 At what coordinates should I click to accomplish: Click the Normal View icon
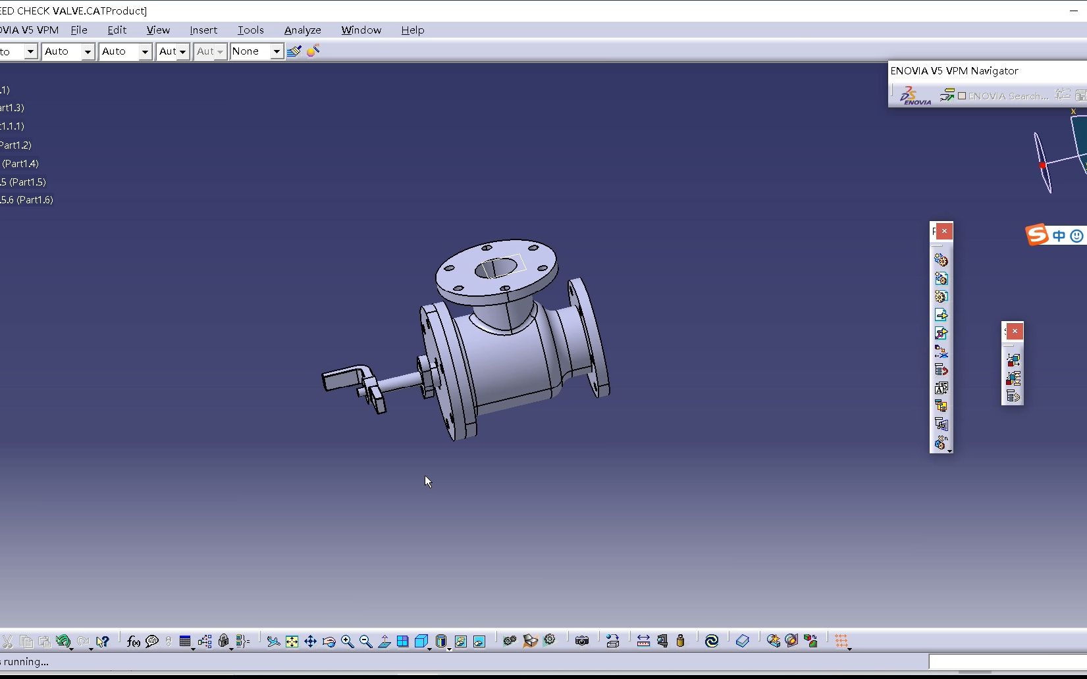click(384, 641)
